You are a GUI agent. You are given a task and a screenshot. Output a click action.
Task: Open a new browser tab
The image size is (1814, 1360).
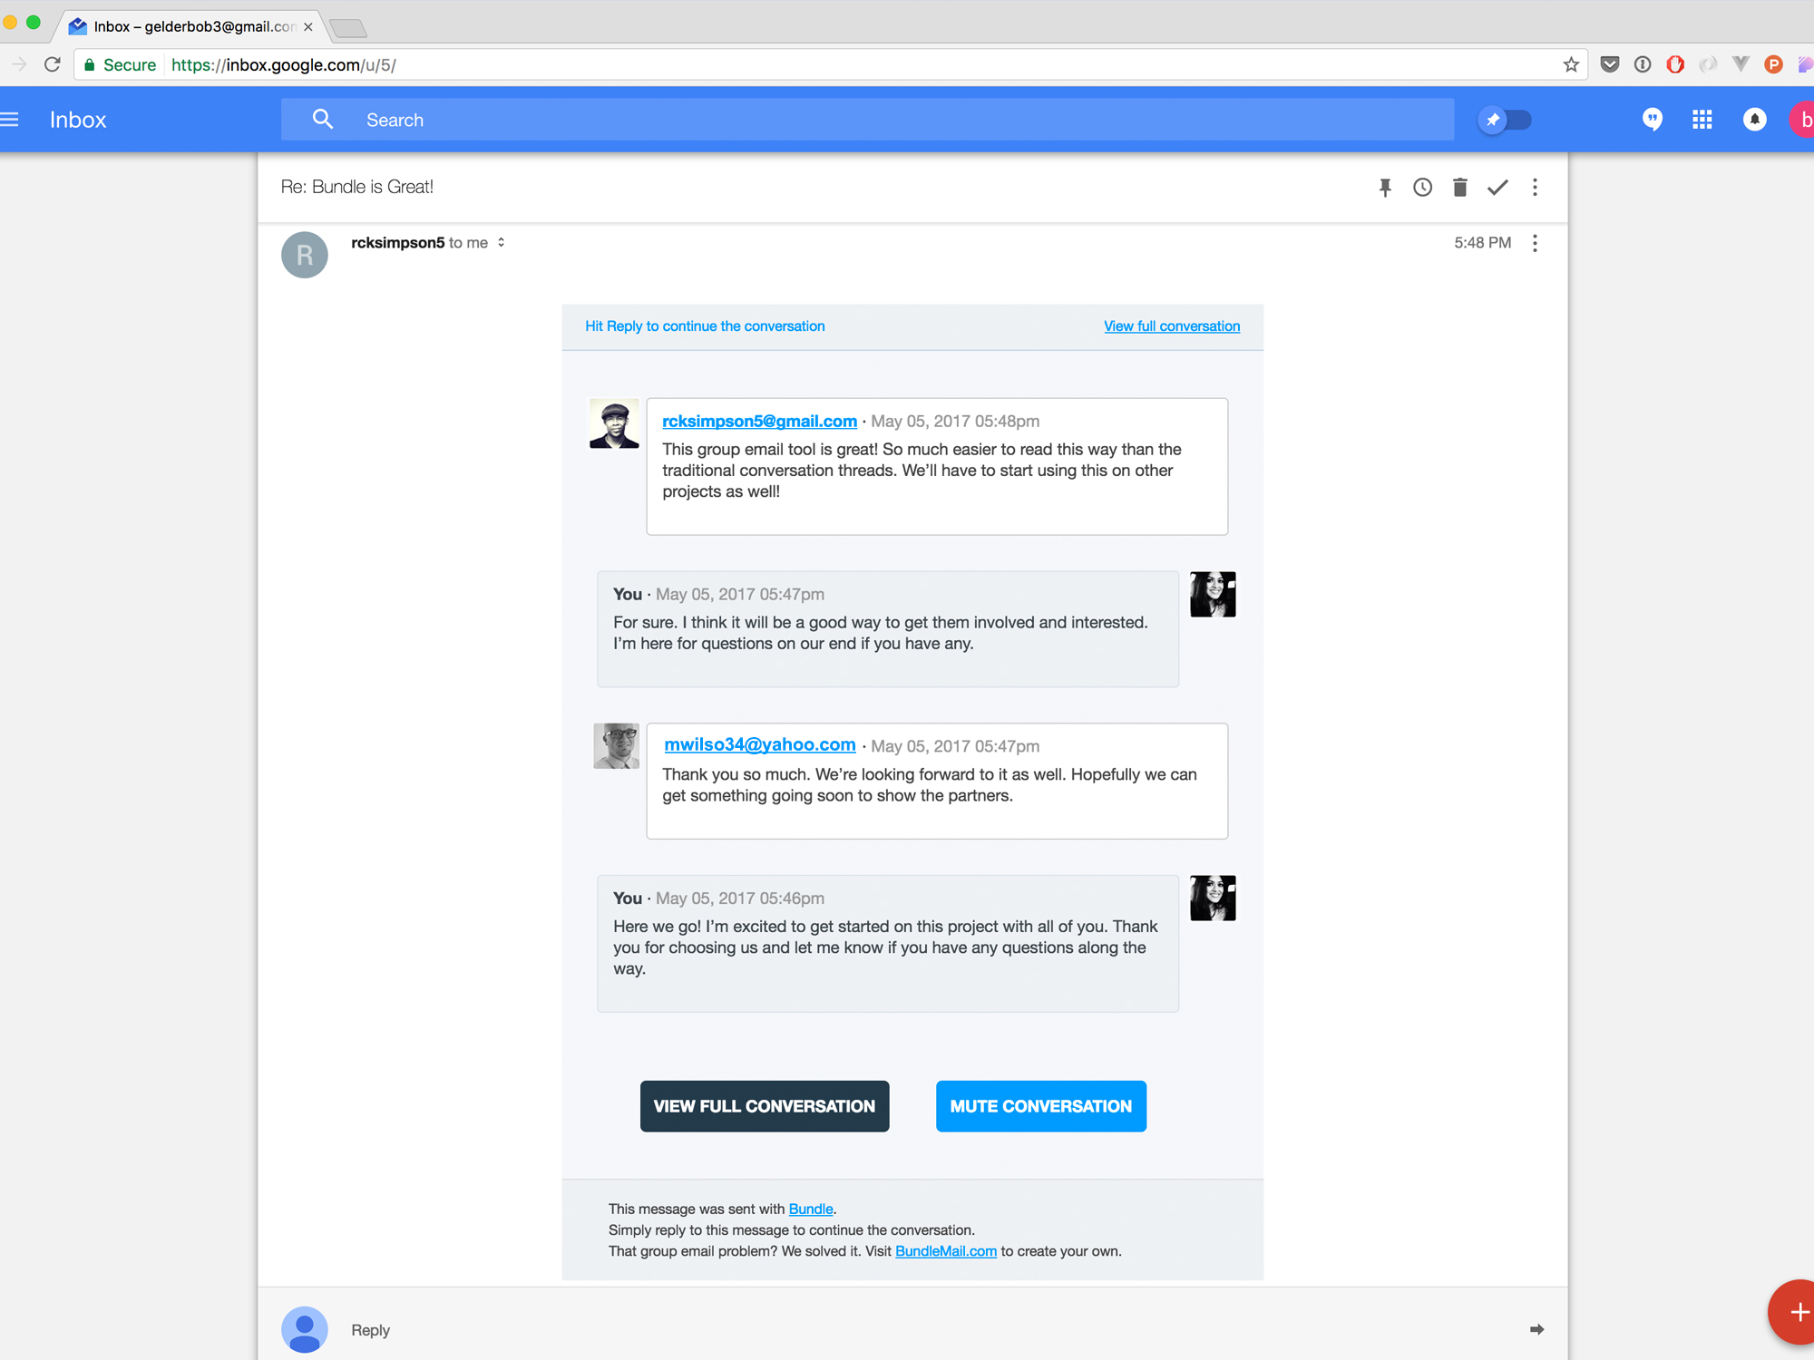(x=348, y=28)
